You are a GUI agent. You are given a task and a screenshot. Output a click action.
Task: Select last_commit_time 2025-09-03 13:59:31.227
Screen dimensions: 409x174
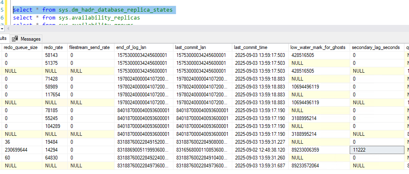pos(260,142)
